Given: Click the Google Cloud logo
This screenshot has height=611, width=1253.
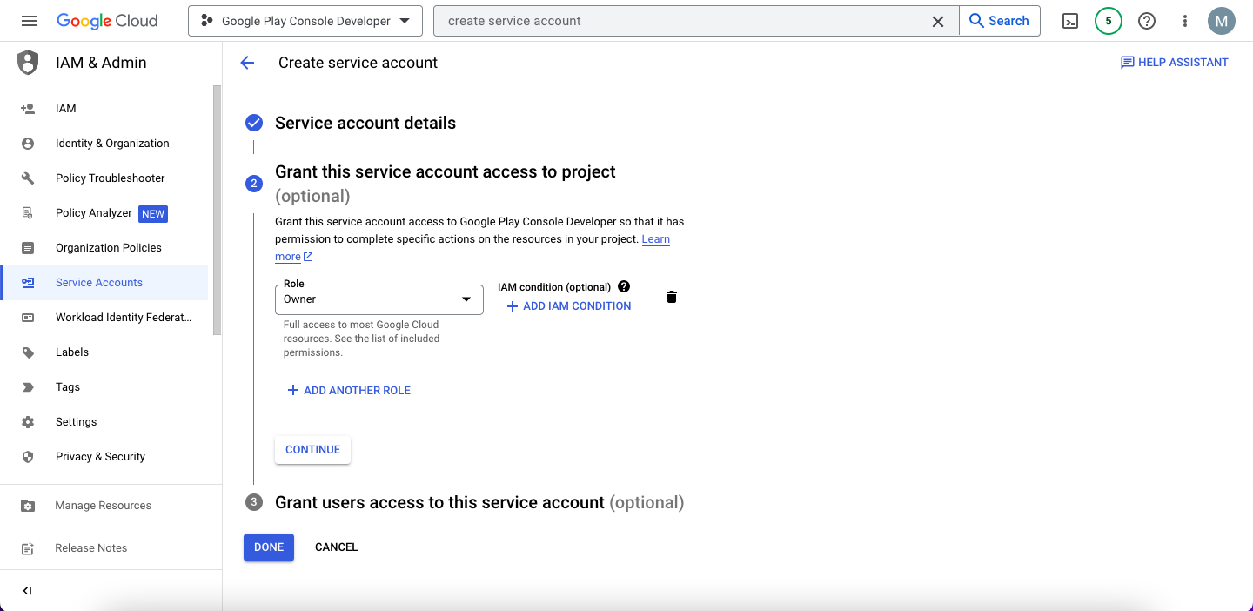Looking at the screenshot, I should (107, 21).
